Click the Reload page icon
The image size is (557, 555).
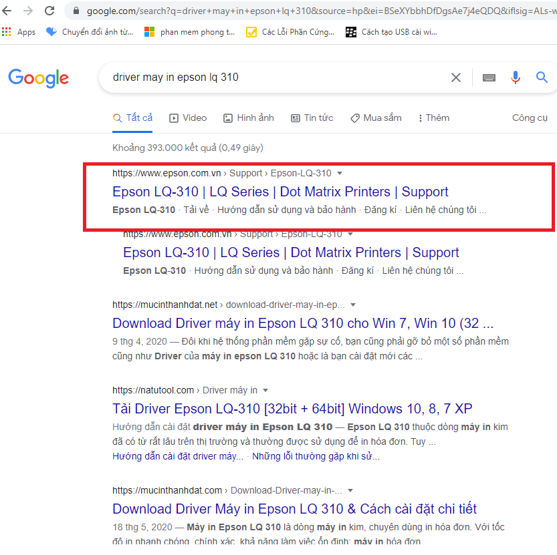pyautogui.click(x=49, y=11)
